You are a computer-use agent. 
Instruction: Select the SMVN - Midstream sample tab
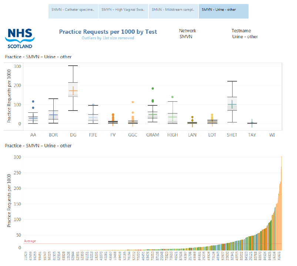[173, 12]
